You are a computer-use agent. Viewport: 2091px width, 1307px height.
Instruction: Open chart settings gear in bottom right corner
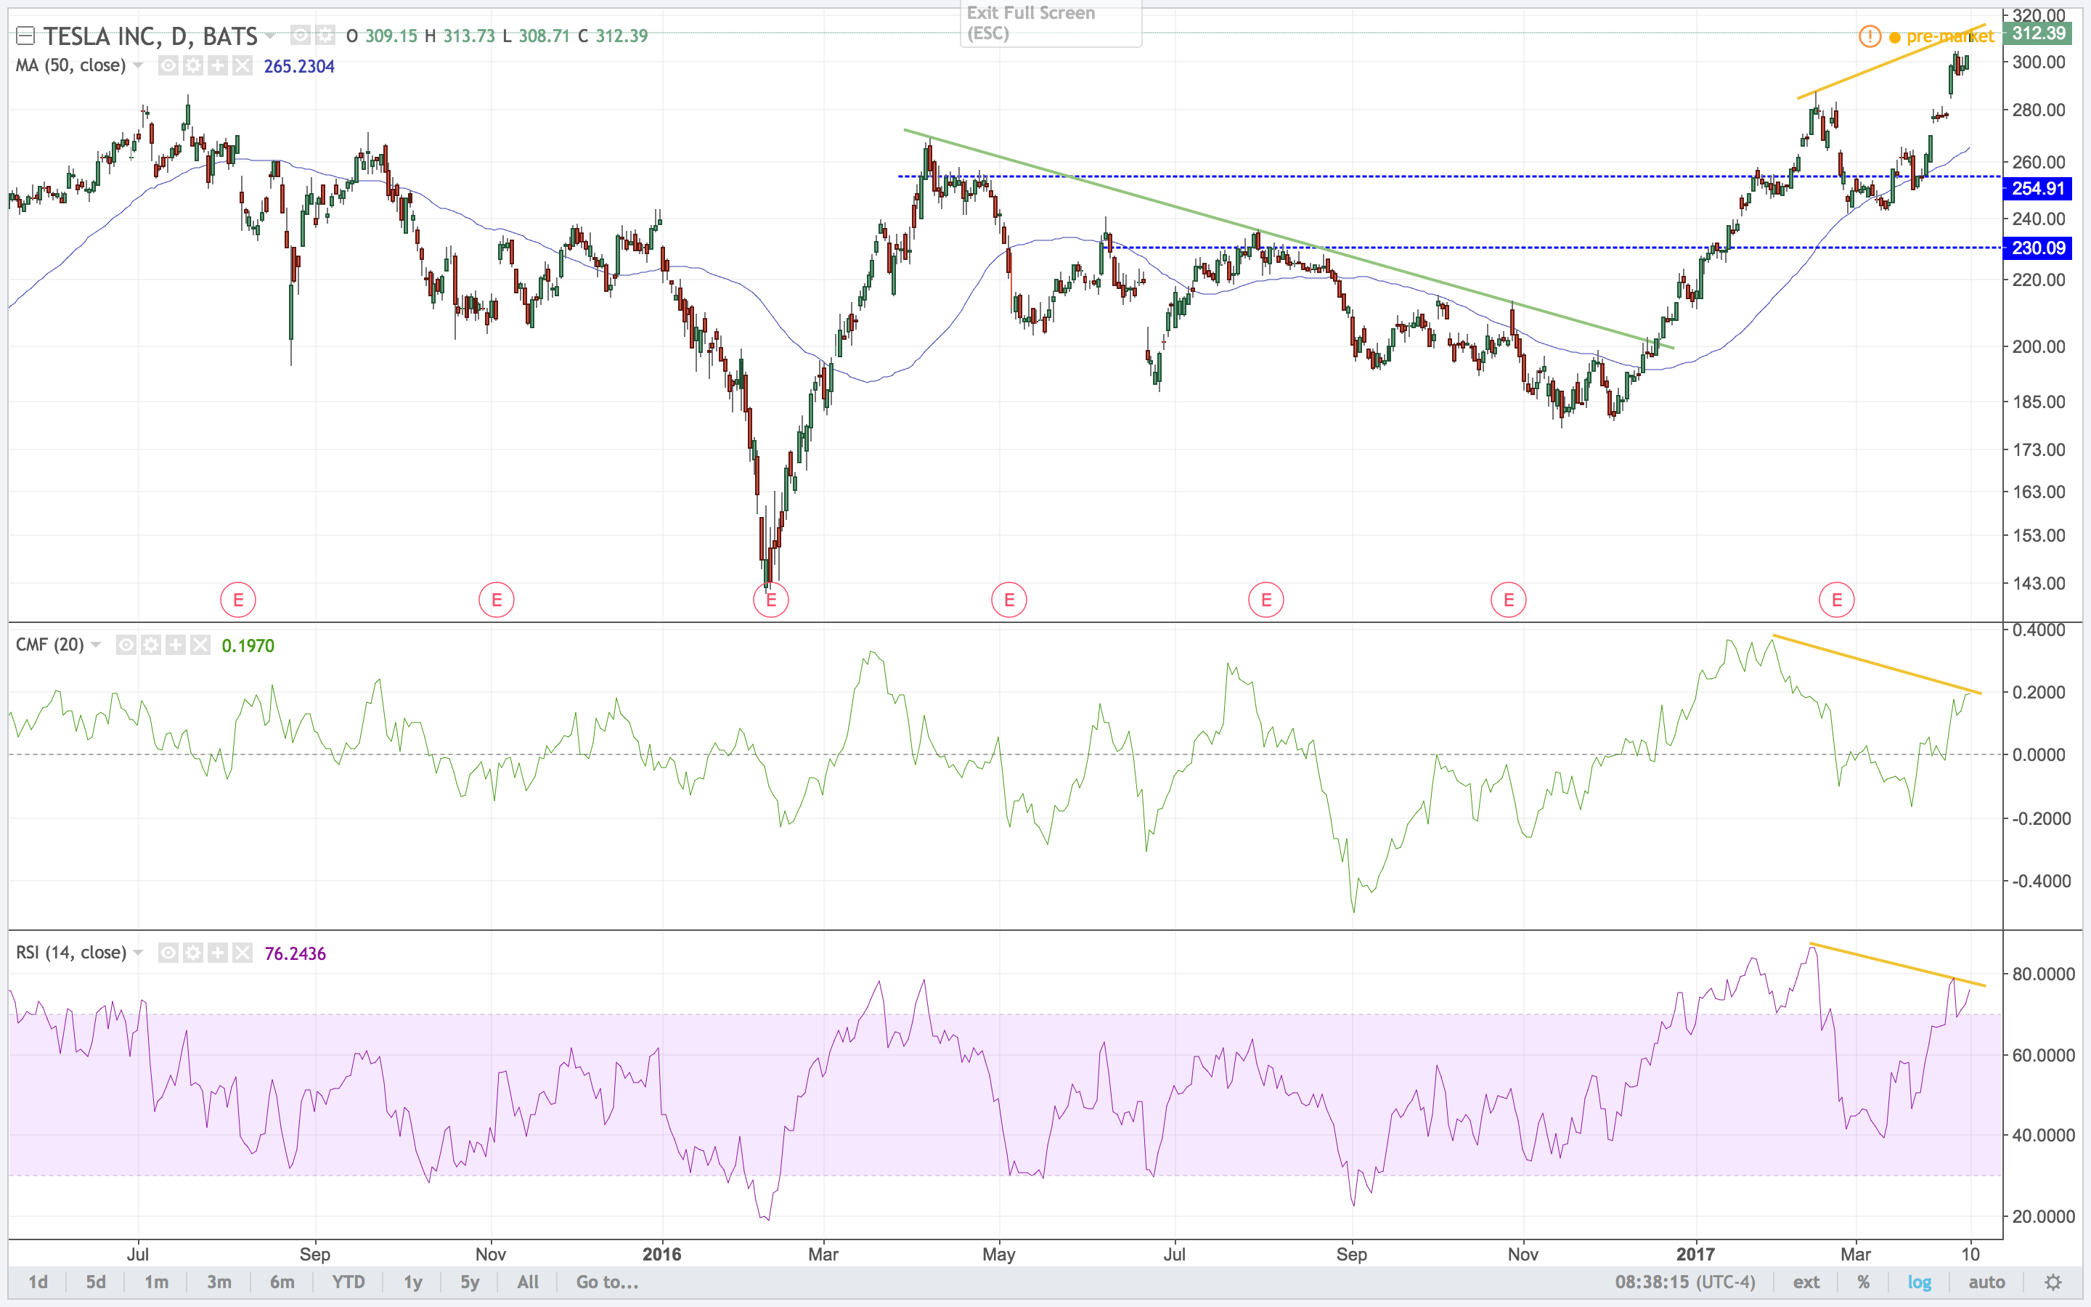tap(2054, 1282)
